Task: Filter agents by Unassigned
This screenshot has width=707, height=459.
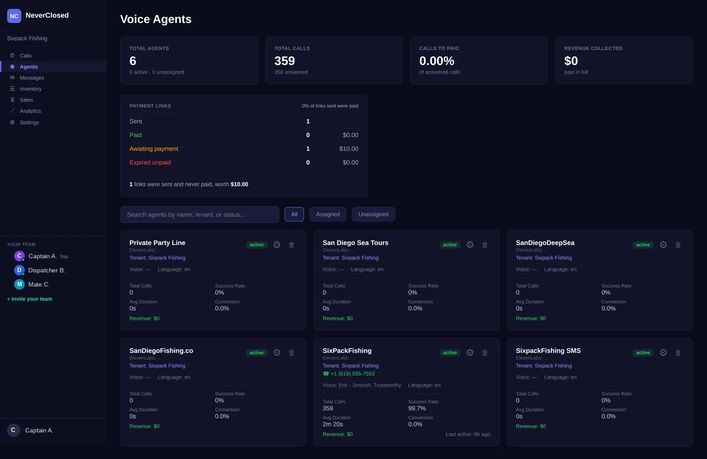Action: click(x=373, y=214)
